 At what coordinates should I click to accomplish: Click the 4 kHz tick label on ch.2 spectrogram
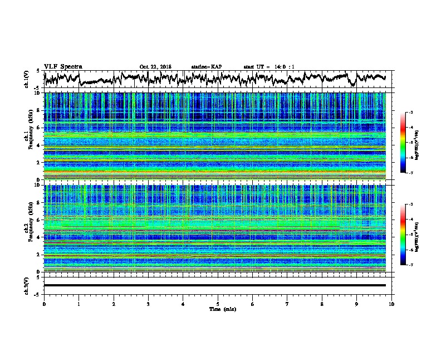pos(39,237)
